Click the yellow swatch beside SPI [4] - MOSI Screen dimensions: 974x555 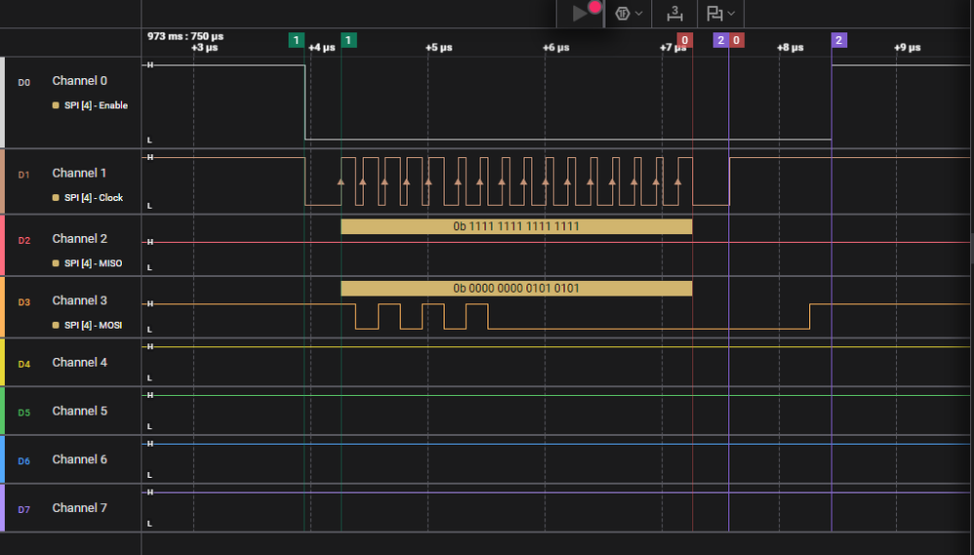[x=56, y=326]
